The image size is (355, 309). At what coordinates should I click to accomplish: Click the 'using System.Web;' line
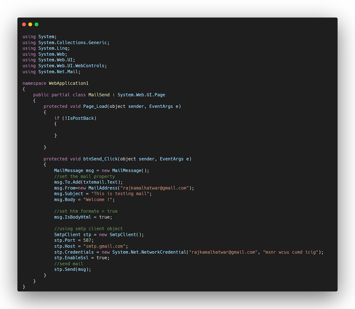tap(45, 54)
